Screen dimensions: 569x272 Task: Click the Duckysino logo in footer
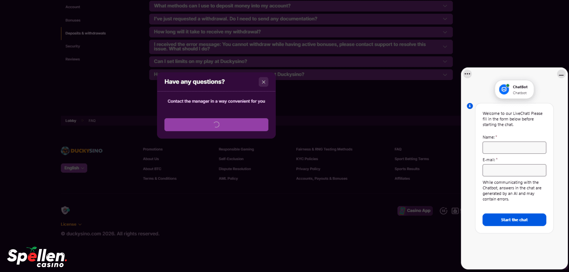pos(82,151)
